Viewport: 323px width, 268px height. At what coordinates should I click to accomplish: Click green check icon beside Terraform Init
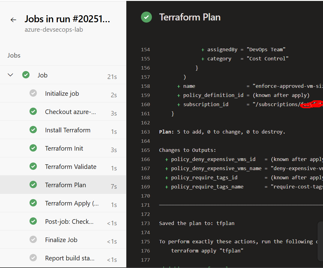(33, 148)
